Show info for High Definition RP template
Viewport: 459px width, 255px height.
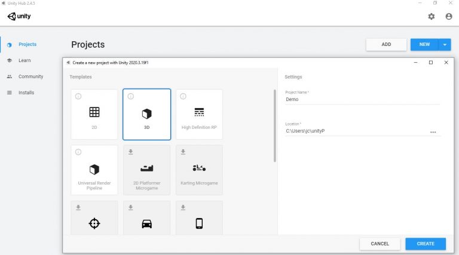pos(183,96)
